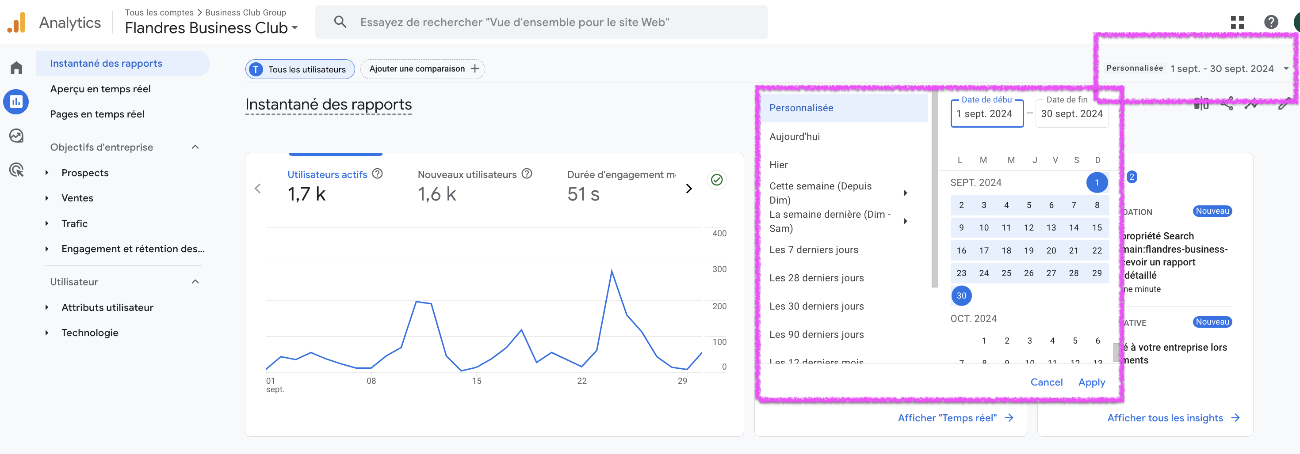This screenshot has width=1300, height=454.
Task: Click Ajouter une comparaison button
Action: (x=423, y=69)
